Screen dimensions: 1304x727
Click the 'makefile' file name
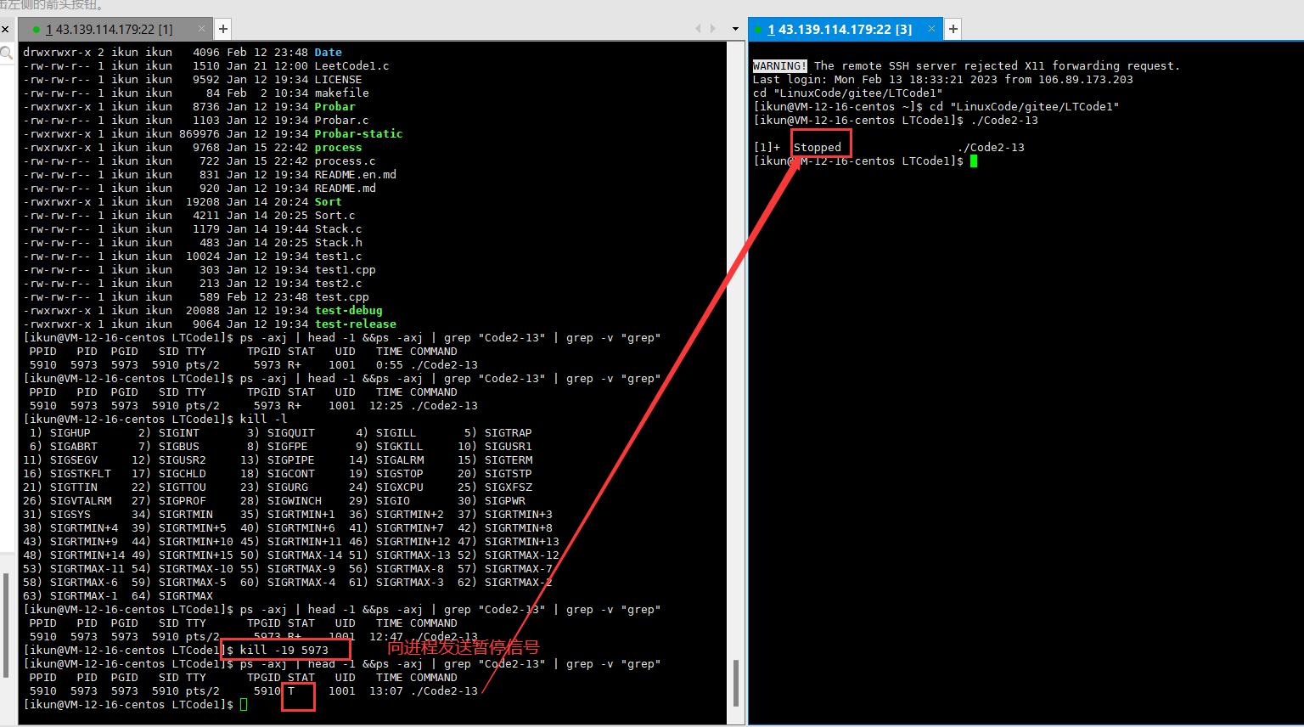[342, 93]
